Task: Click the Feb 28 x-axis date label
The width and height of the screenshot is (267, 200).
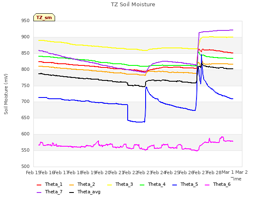Action: click(214, 172)
